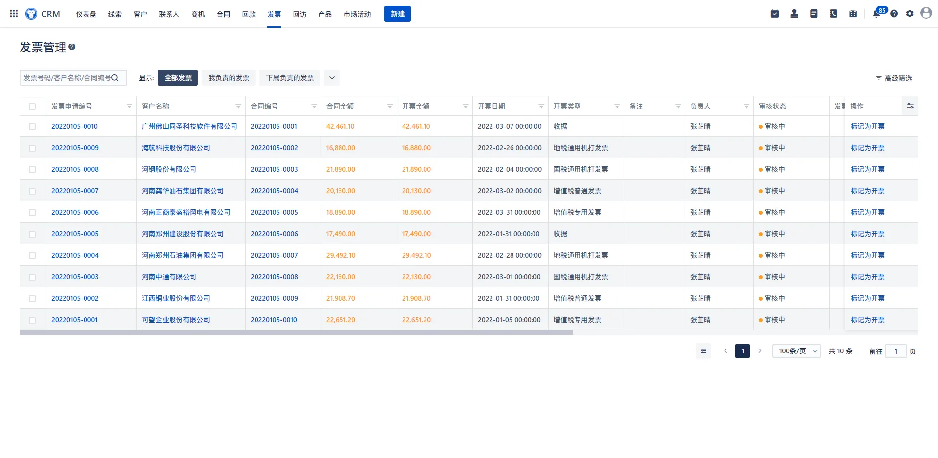938x458 pixels.
Task: Check row 20220105-0005 checkbox
Action: pos(32,234)
